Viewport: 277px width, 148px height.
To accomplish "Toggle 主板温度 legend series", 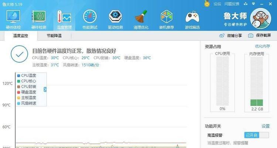I will coord(27,98).
